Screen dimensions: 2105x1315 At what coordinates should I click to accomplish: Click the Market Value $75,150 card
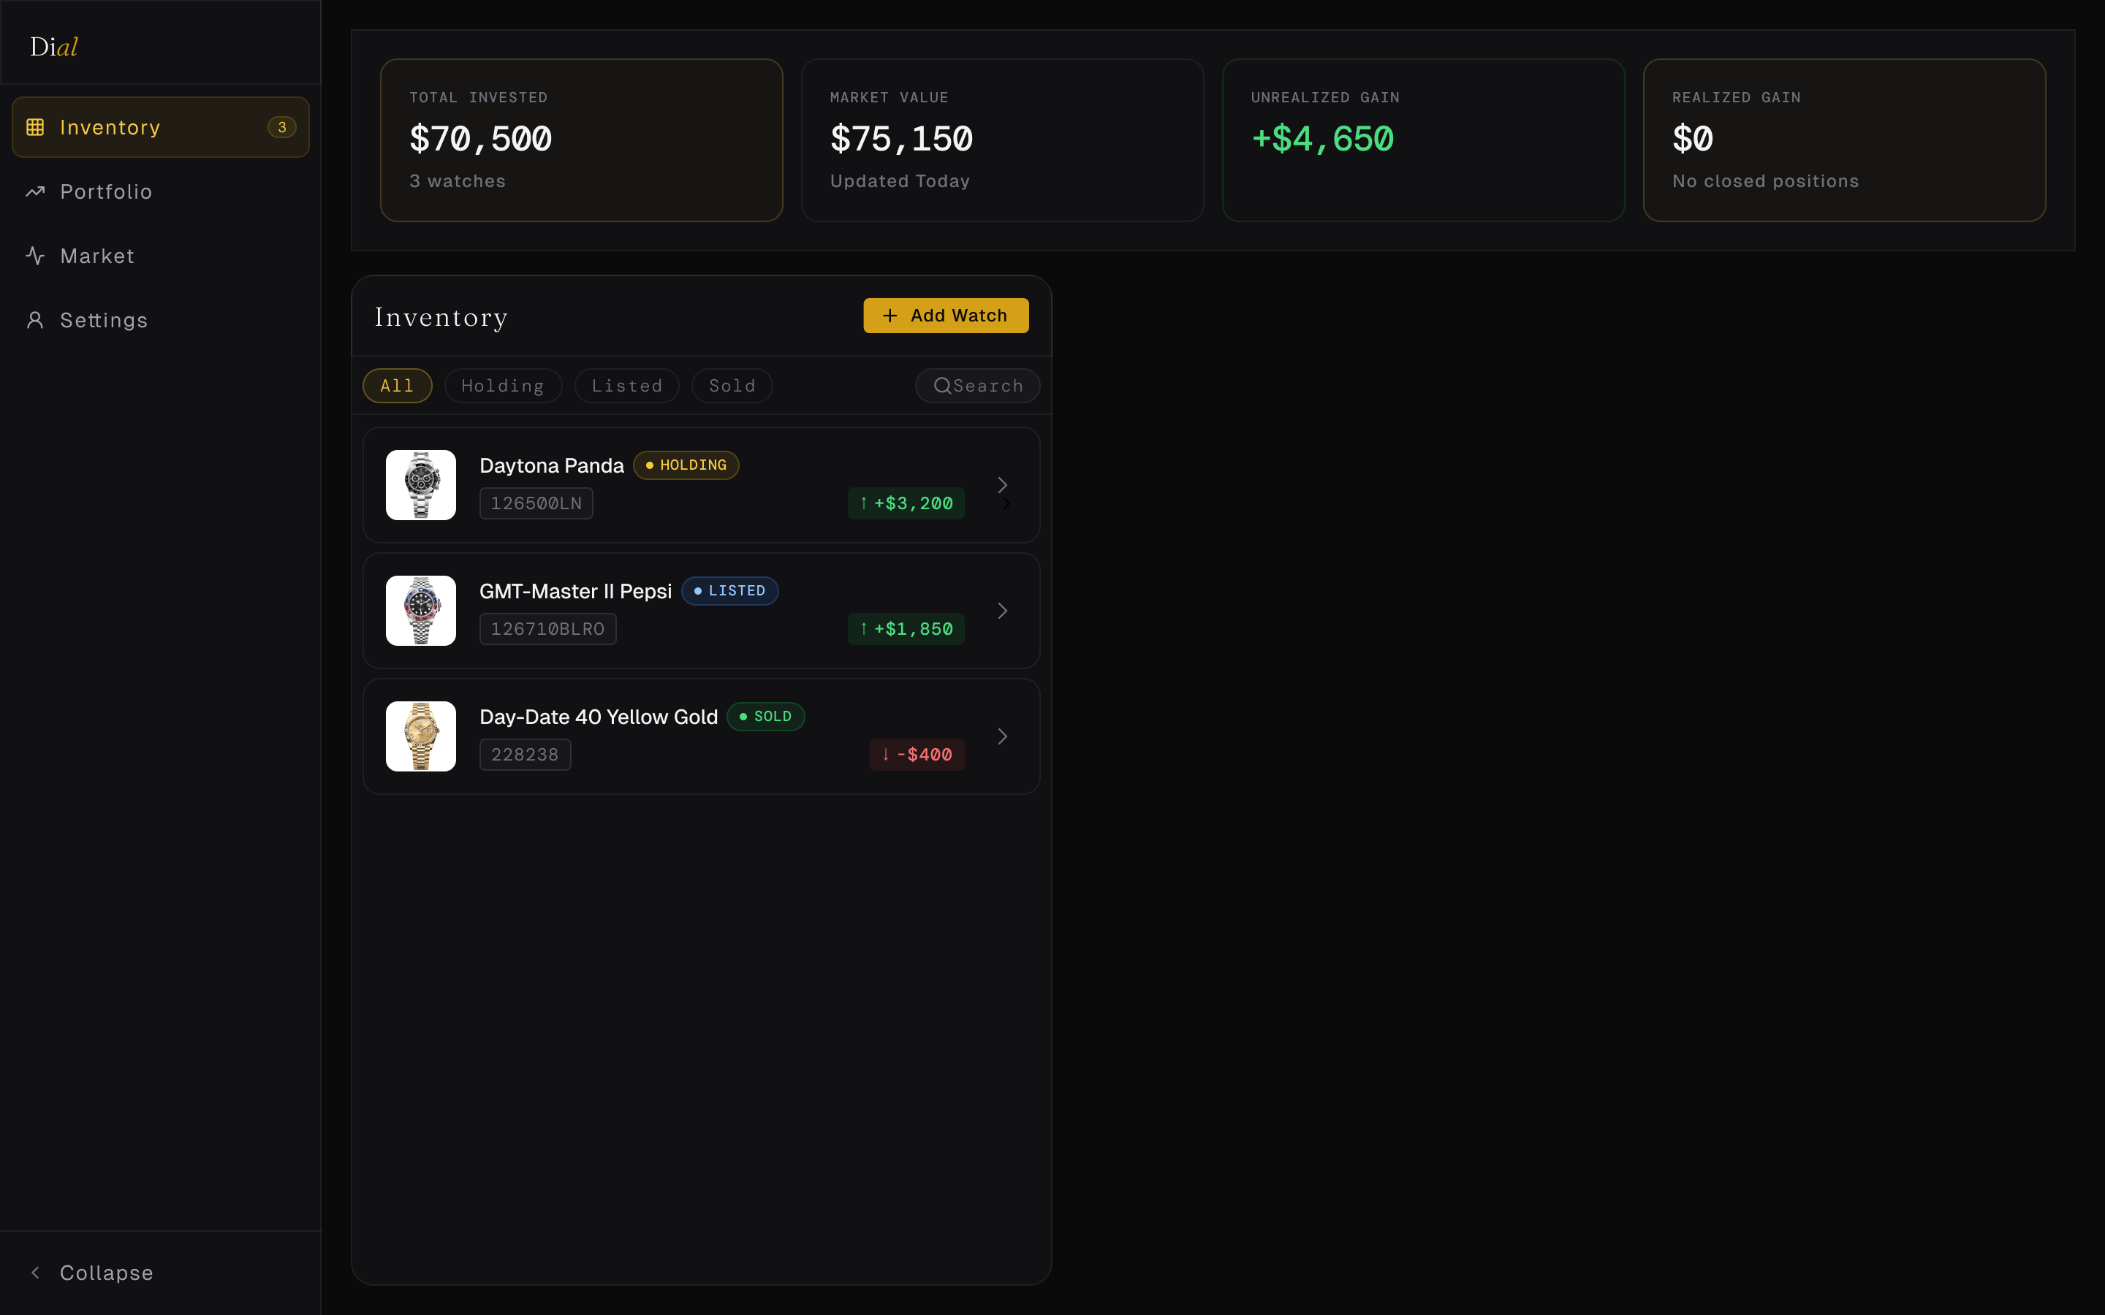point(1002,140)
